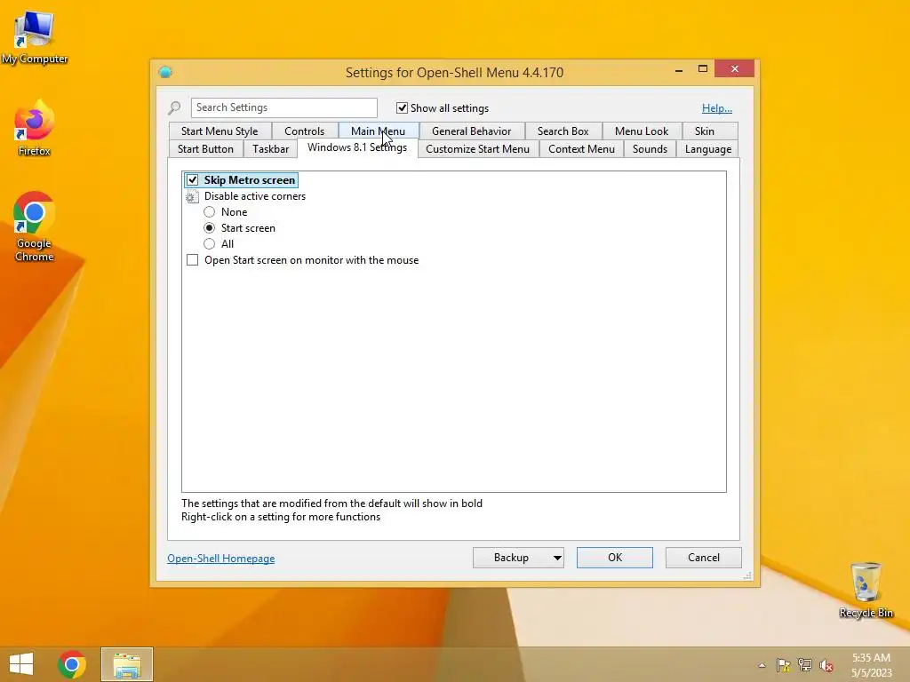The height and width of the screenshot is (682, 910).
Task: Click the Action Center flag icon
Action: click(x=784, y=665)
